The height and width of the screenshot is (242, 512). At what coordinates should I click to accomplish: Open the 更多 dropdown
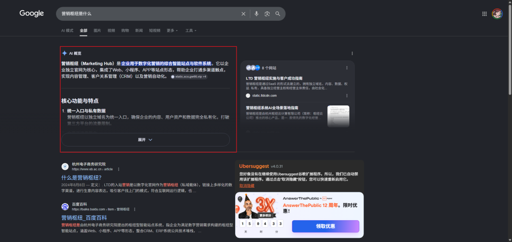pyautogui.click(x=172, y=30)
